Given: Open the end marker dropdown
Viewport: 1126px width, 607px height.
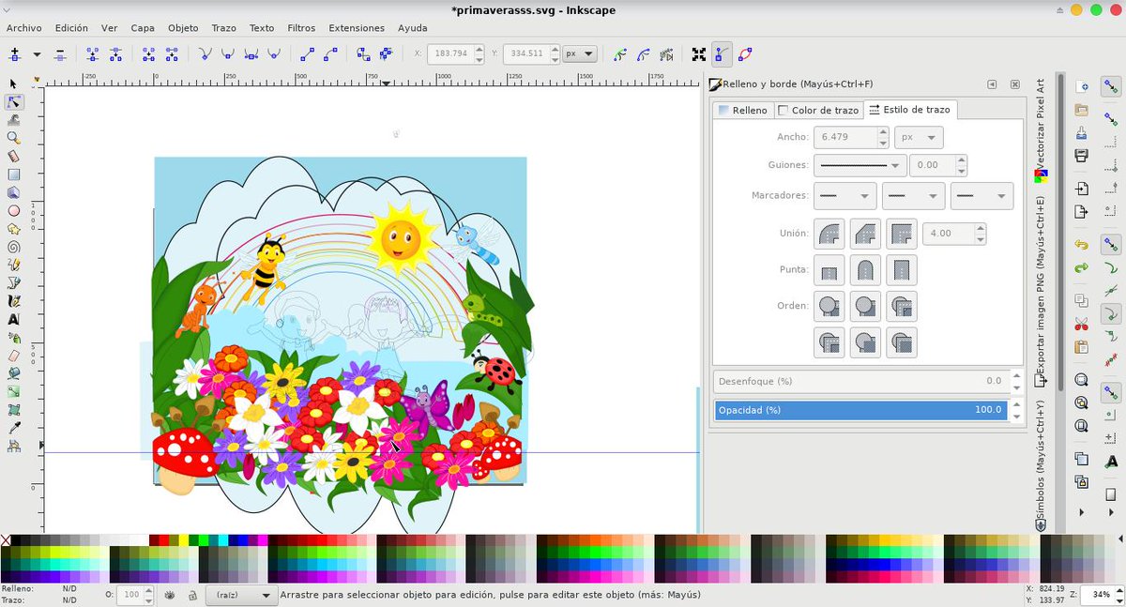Looking at the screenshot, I should pos(981,196).
